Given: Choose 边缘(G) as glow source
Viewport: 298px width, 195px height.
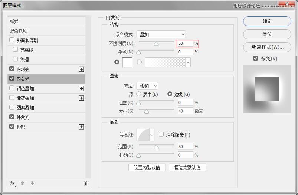Looking at the screenshot, I should (170, 94).
